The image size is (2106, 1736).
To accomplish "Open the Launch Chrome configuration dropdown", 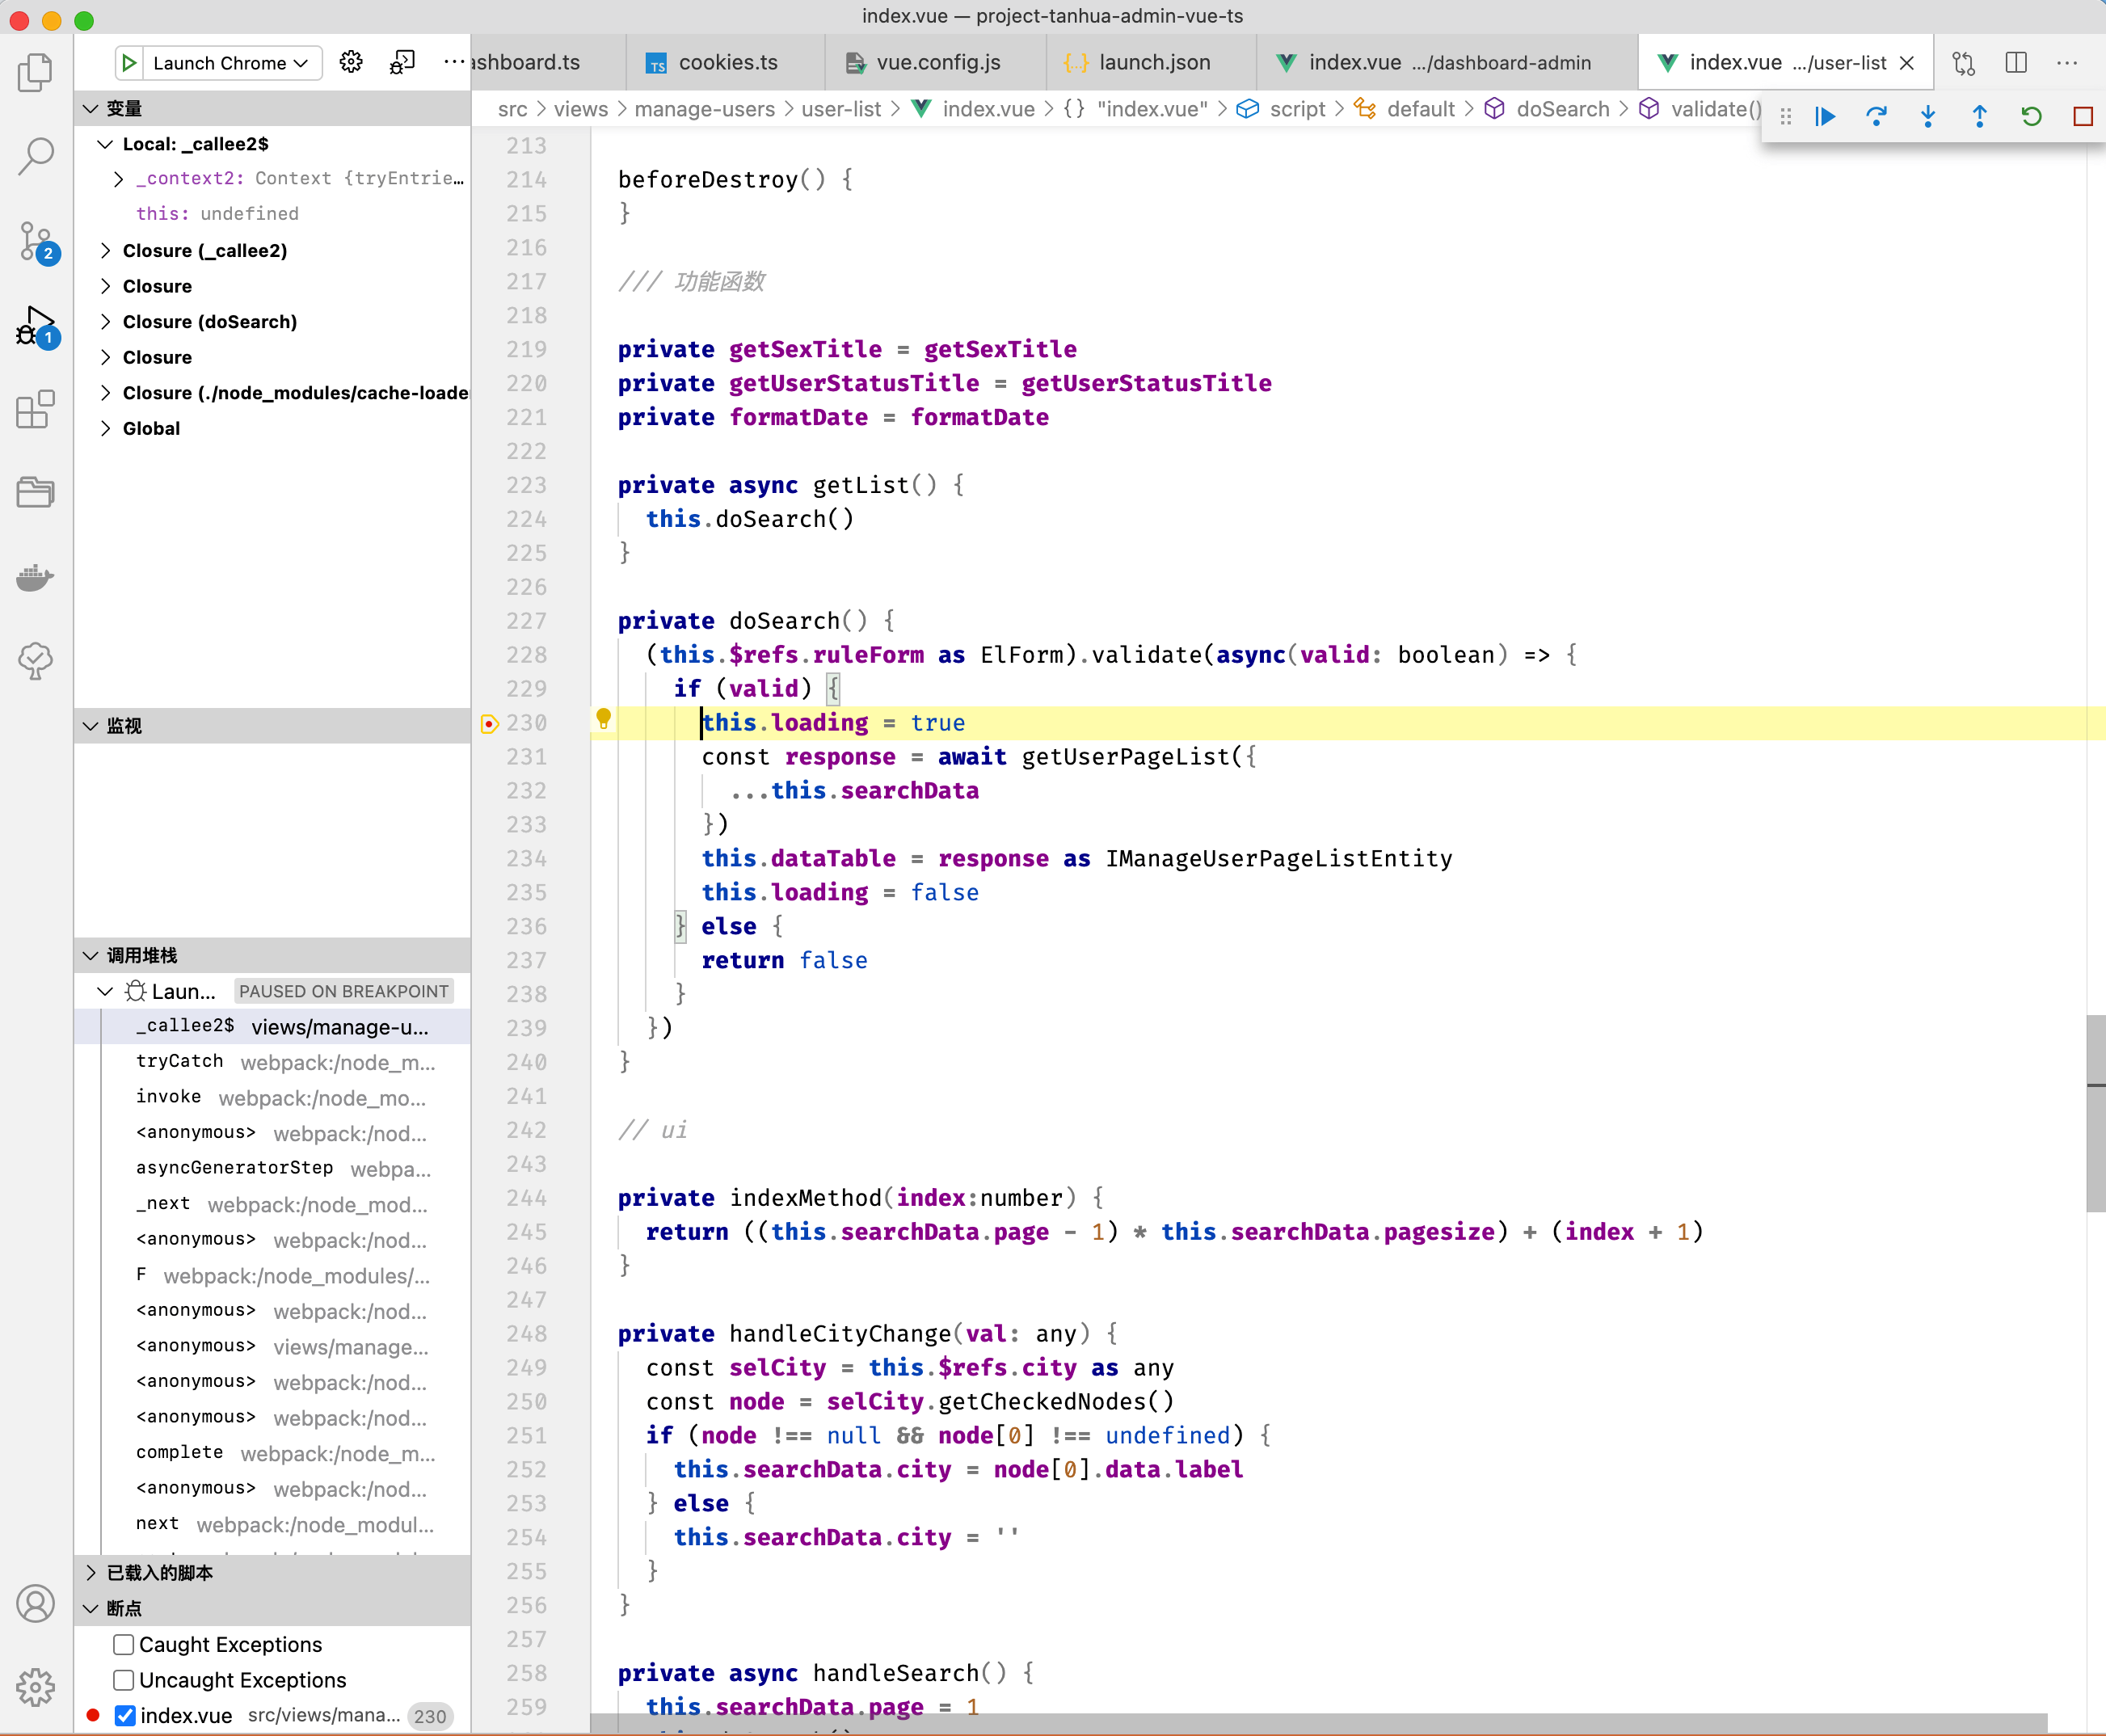I will (x=230, y=63).
